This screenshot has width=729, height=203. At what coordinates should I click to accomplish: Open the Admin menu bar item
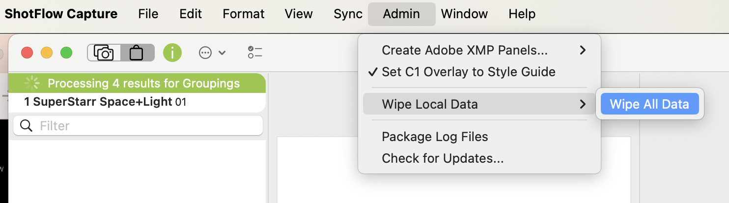tap(401, 14)
